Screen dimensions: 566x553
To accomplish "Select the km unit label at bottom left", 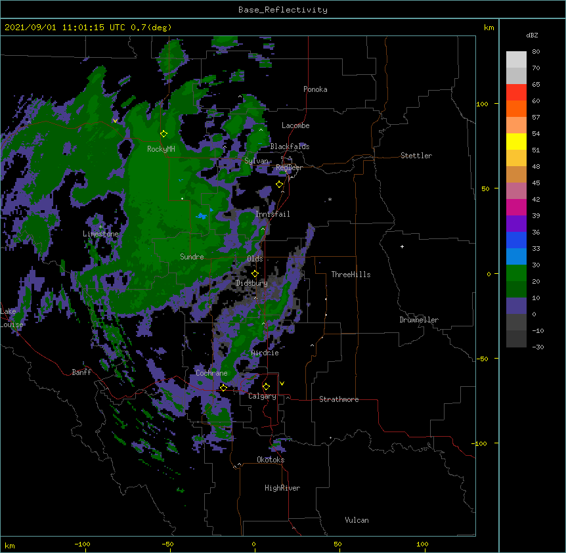I will 10,546.
